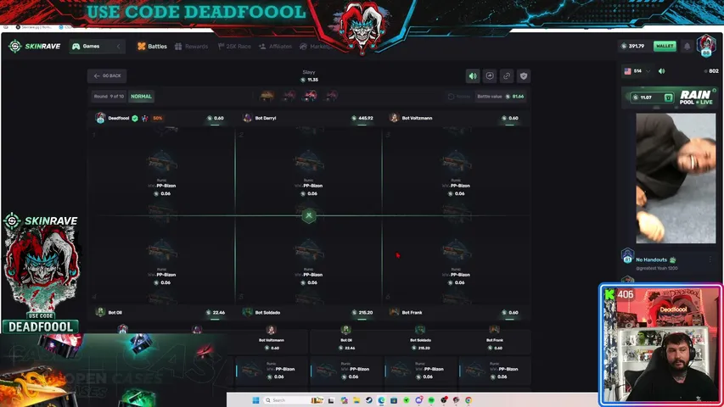Click Bot Darryl's 445.92 total
The width and height of the screenshot is (724, 407).
pyautogui.click(x=362, y=118)
